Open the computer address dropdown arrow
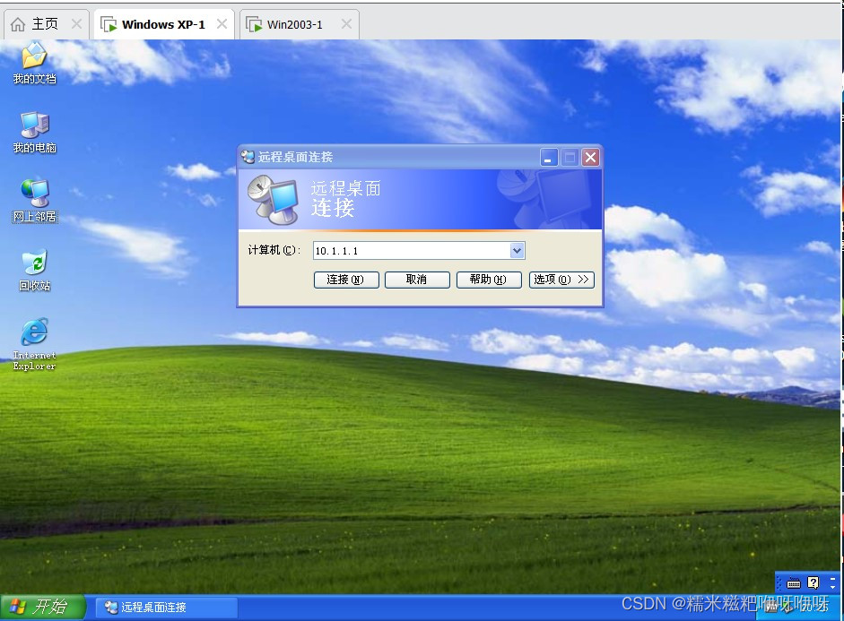Screen dimensions: 844x621 pyautogui.click(x=517, y=251)
